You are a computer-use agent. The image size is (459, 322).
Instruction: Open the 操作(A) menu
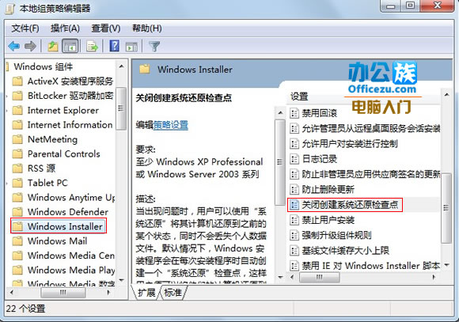click(65, 28)
